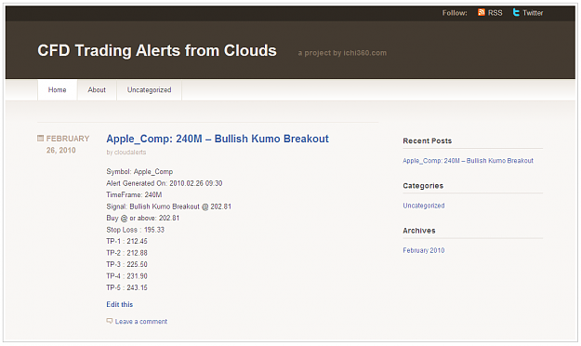Click Leave a comment link
This screenshot has height=346, width=581.
point(140,322)
